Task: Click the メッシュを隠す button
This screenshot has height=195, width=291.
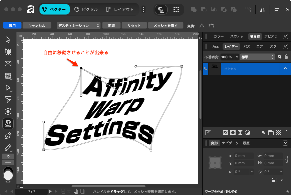Action: pos(166,25)
